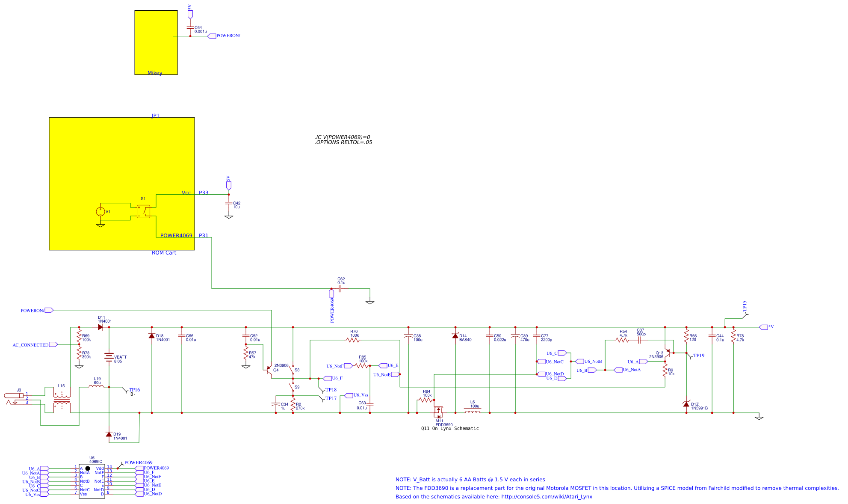Open the yellow Mikey block
Screen dimensions: 848x504
[x=156, y=42]
